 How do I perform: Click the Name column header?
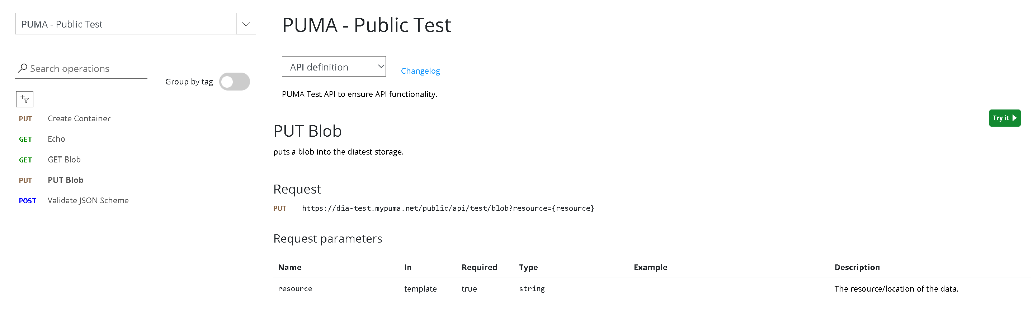click(289, 267)
